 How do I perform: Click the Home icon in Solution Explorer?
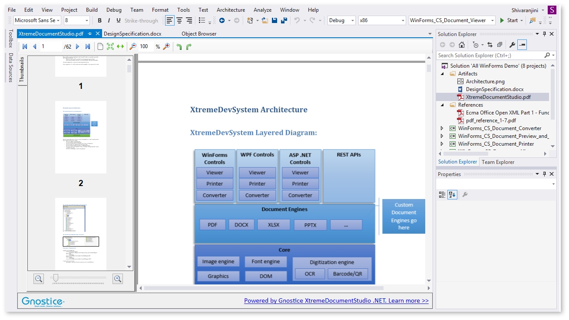click(x=462, y=45)
